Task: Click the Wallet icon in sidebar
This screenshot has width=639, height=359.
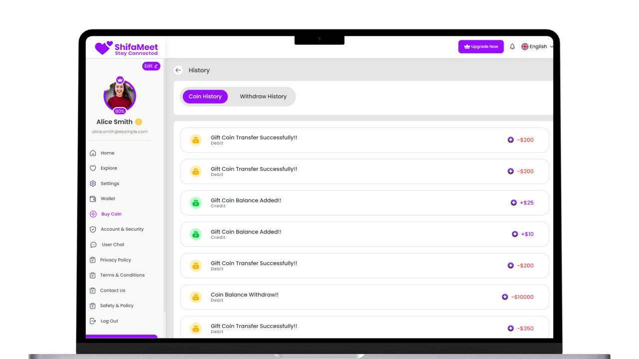Action: pos(93,199)
